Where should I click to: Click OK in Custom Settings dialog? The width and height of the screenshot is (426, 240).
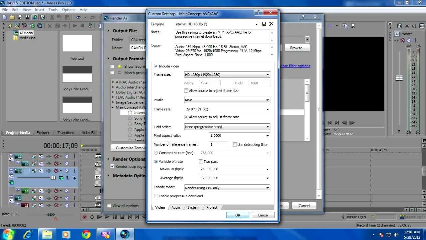click(x=238, y=215)
